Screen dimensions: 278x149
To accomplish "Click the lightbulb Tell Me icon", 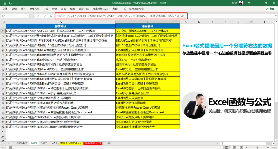I will [125, 9].
